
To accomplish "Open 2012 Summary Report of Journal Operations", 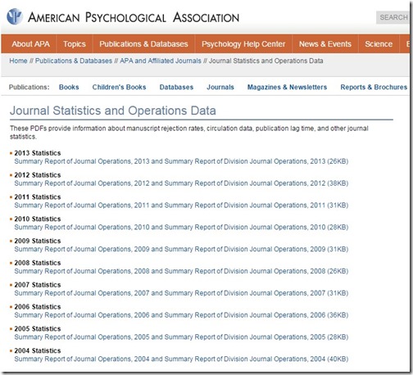I will tap(181, 183).
